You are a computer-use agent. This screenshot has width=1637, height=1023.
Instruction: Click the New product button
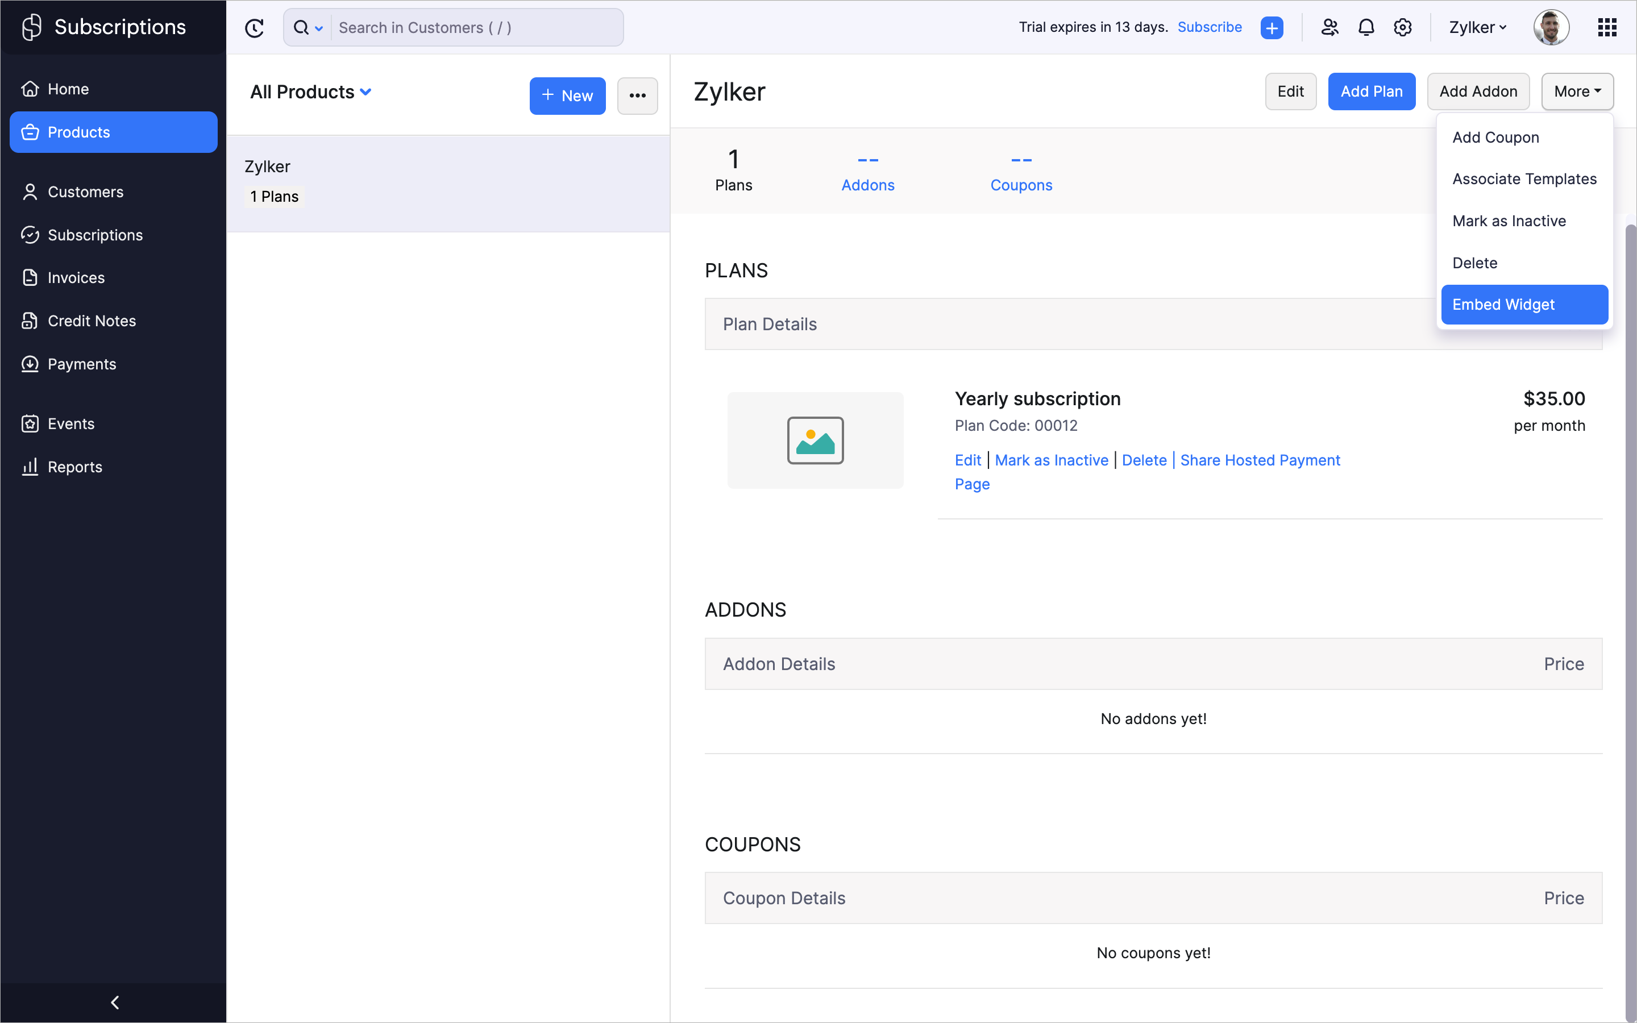click(x=567, y=96)
